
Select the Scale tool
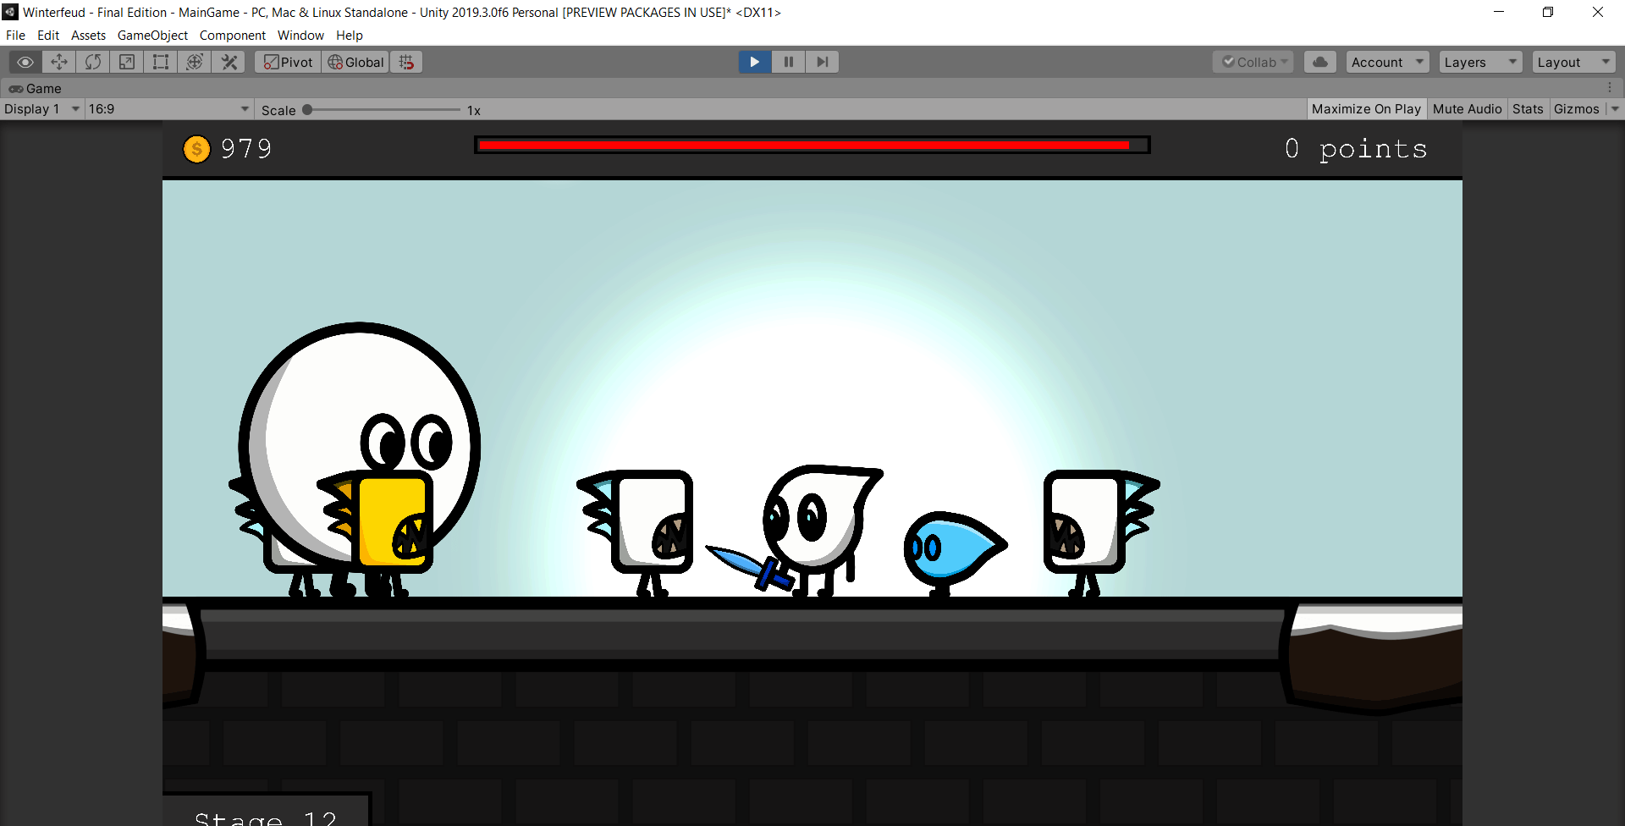pos(127,62)
